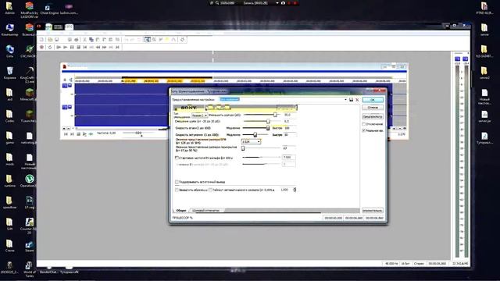Screen dimensions: 500x281
Task: Click the Стерео status bar field
Action: pos(419,264)
